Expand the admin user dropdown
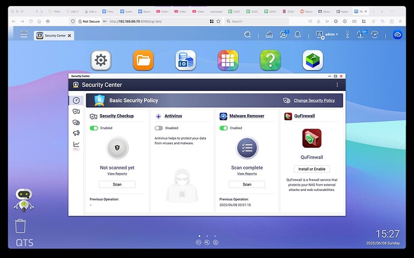The image size is (414, 258). point(328,35)
